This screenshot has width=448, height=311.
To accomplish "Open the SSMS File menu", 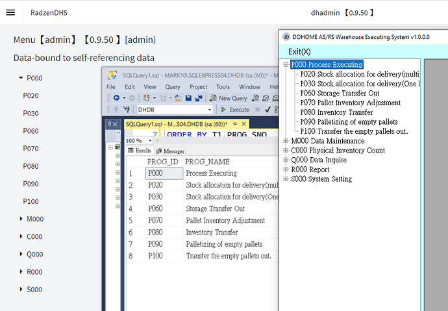I will [111, 87].
